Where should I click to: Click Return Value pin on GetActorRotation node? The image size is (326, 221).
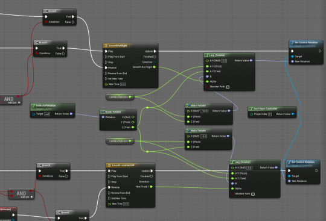click(x=71, y=114)
